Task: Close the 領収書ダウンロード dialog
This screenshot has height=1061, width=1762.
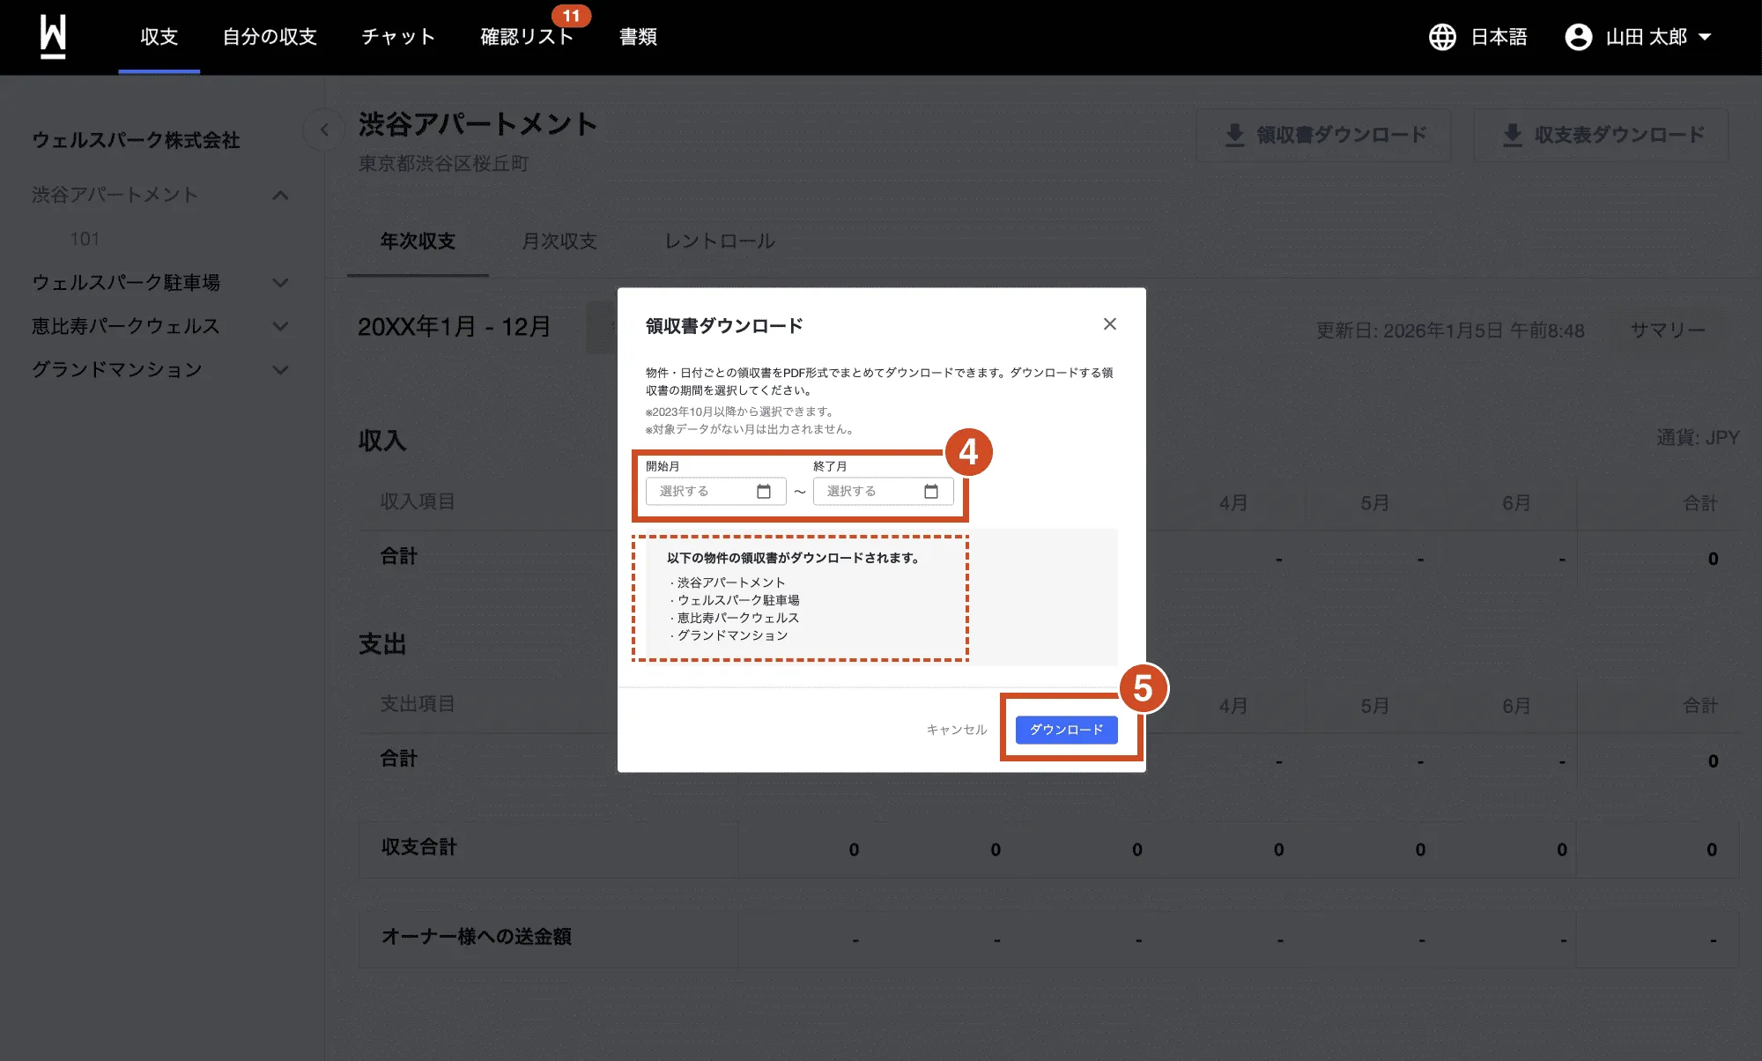Action: (1110, 324)
